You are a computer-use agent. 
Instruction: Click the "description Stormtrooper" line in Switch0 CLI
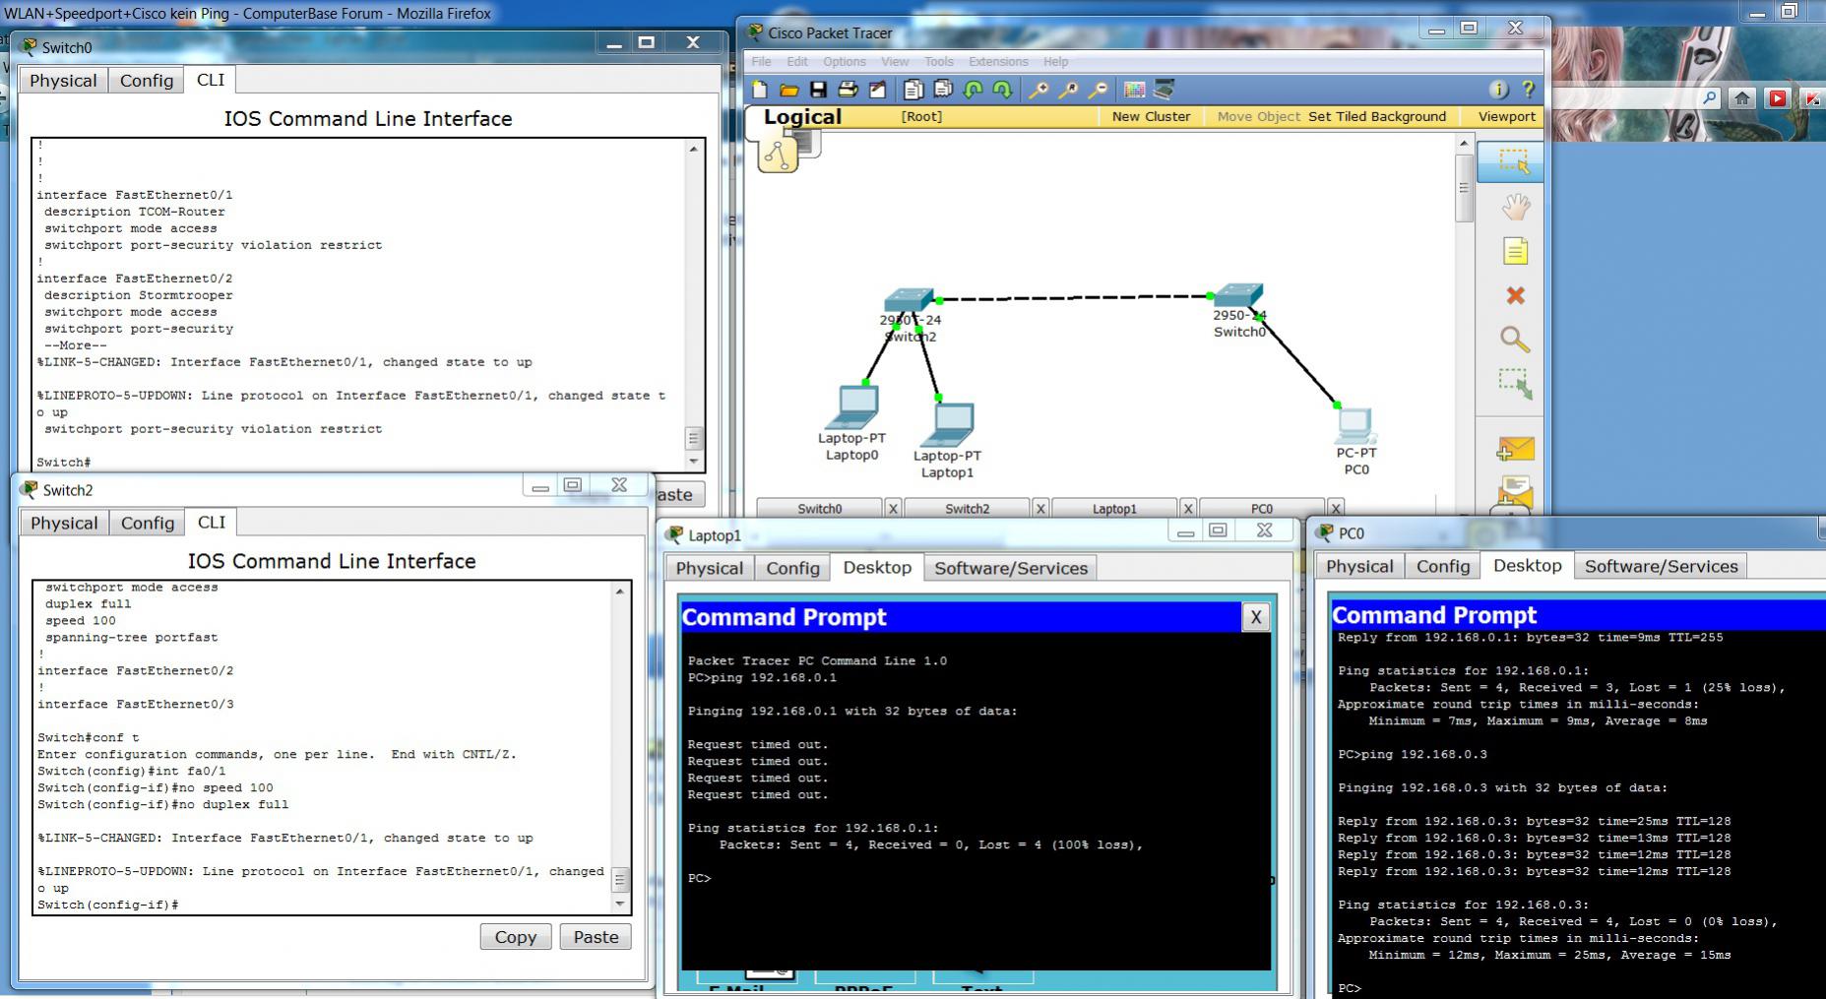(139, 295)
